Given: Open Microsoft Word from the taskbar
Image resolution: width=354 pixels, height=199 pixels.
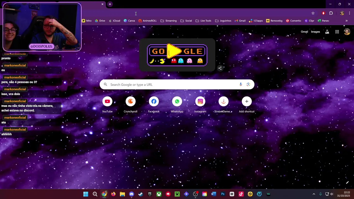Looking at the screenshot, I should click(x=214, y=194).
